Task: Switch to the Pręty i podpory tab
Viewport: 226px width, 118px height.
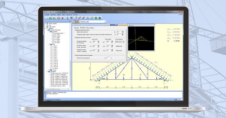Action: pos(90,28)
